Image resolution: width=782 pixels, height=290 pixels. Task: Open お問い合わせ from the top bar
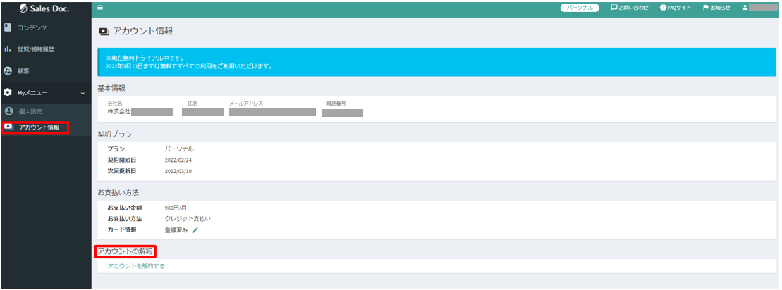point(629,8)
